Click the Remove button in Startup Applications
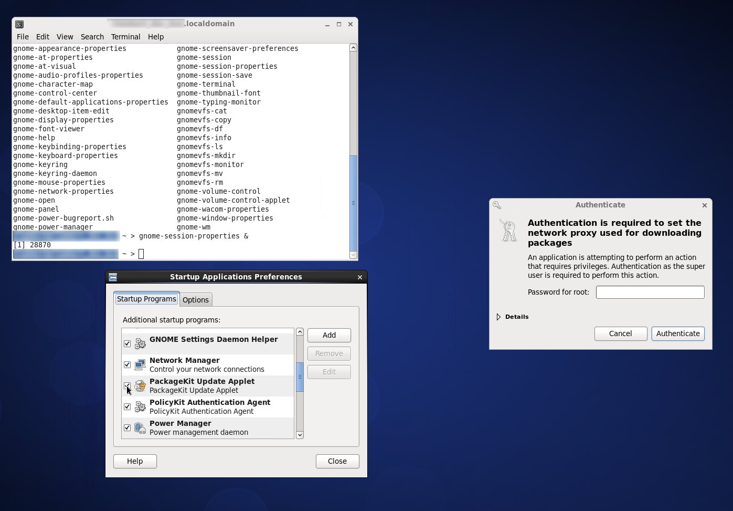Viewport: 733px width, 511px height. click(329, 353)
